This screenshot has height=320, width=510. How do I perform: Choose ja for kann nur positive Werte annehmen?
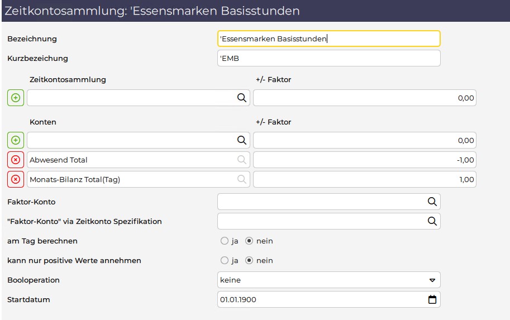tap(225, 260)
